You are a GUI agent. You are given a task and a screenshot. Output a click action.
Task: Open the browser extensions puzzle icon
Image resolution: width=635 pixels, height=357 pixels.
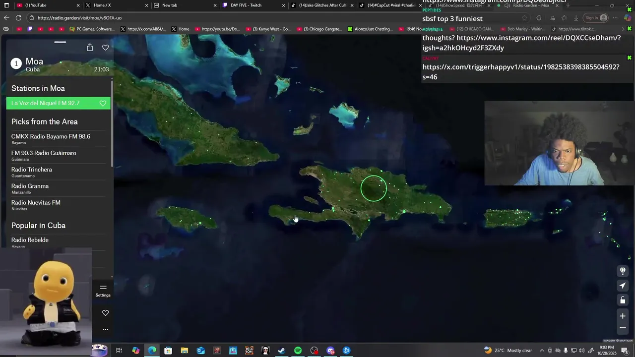tap(539, 18)
